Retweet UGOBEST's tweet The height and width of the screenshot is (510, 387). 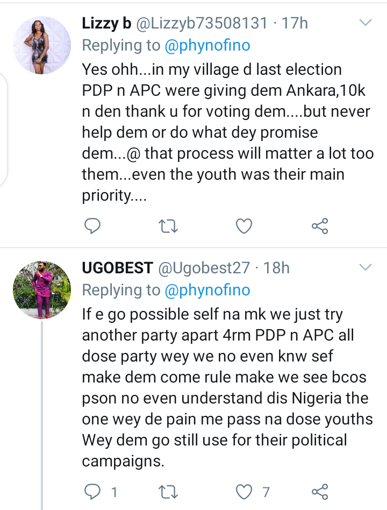(169, 491)
